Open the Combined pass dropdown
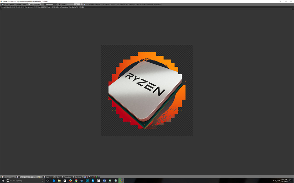 click(x=79, y=177)
